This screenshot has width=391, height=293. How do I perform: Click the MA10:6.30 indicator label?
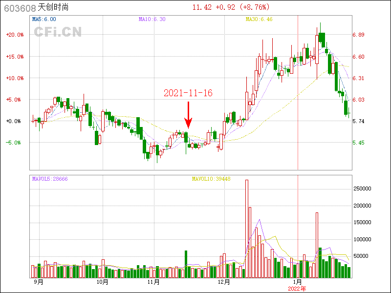[152, 19]
